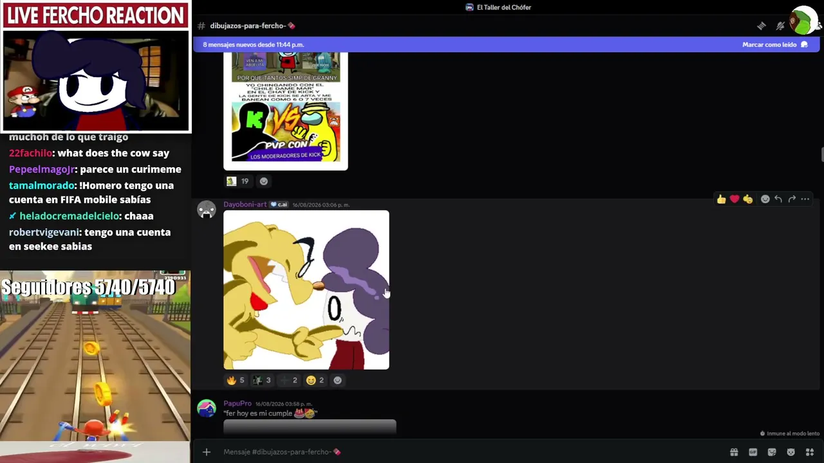Toggle the dark reaction with count 2
This screenshot has height=463, width=824.
288,380
